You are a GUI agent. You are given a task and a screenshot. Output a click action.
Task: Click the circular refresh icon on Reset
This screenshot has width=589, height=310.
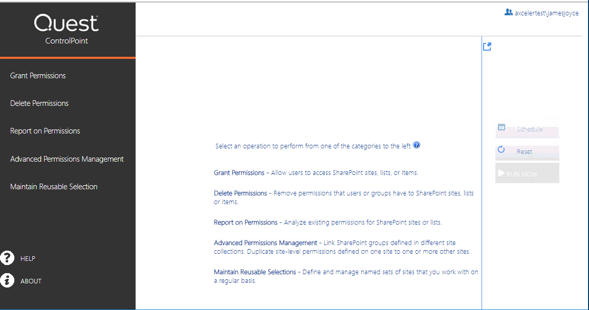pyautogui.click(x=501, y=150)
